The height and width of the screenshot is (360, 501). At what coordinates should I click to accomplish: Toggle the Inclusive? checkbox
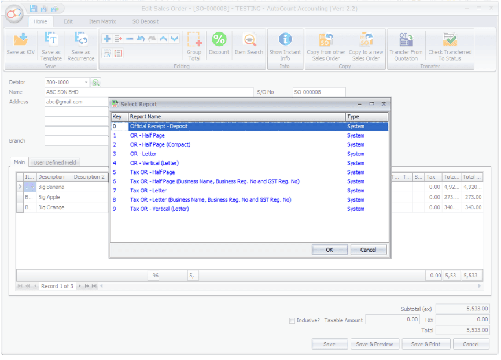click(293, 320)
